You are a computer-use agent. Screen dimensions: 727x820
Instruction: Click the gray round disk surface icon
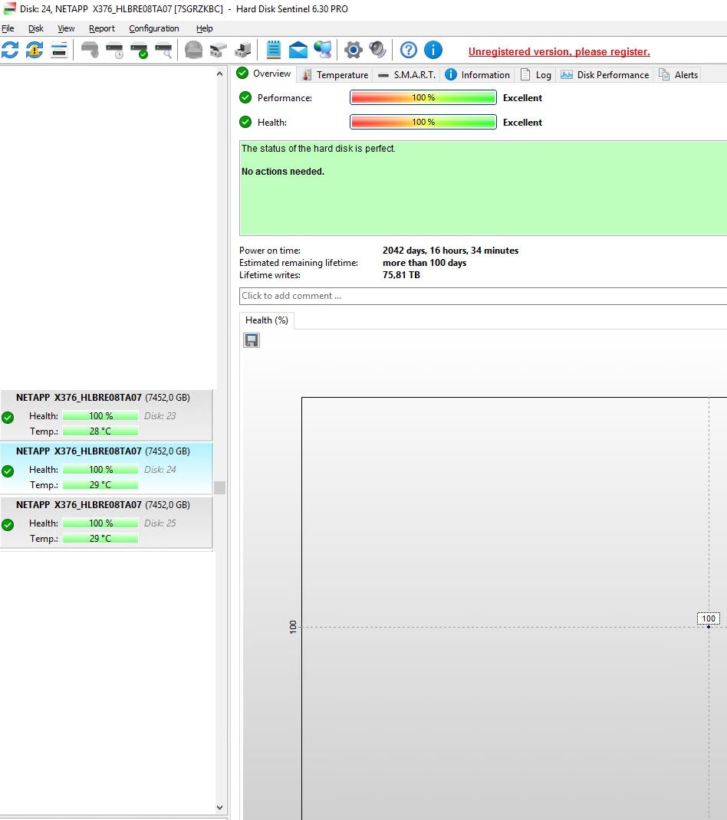[x=194, y=51]
